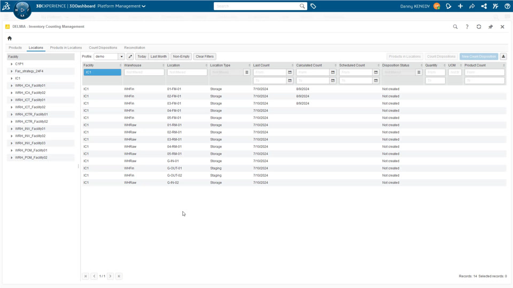The width and height of the screenshot is (513, 288).
Task: Click the 3DS logo in header
Action: tap(6, 6)
